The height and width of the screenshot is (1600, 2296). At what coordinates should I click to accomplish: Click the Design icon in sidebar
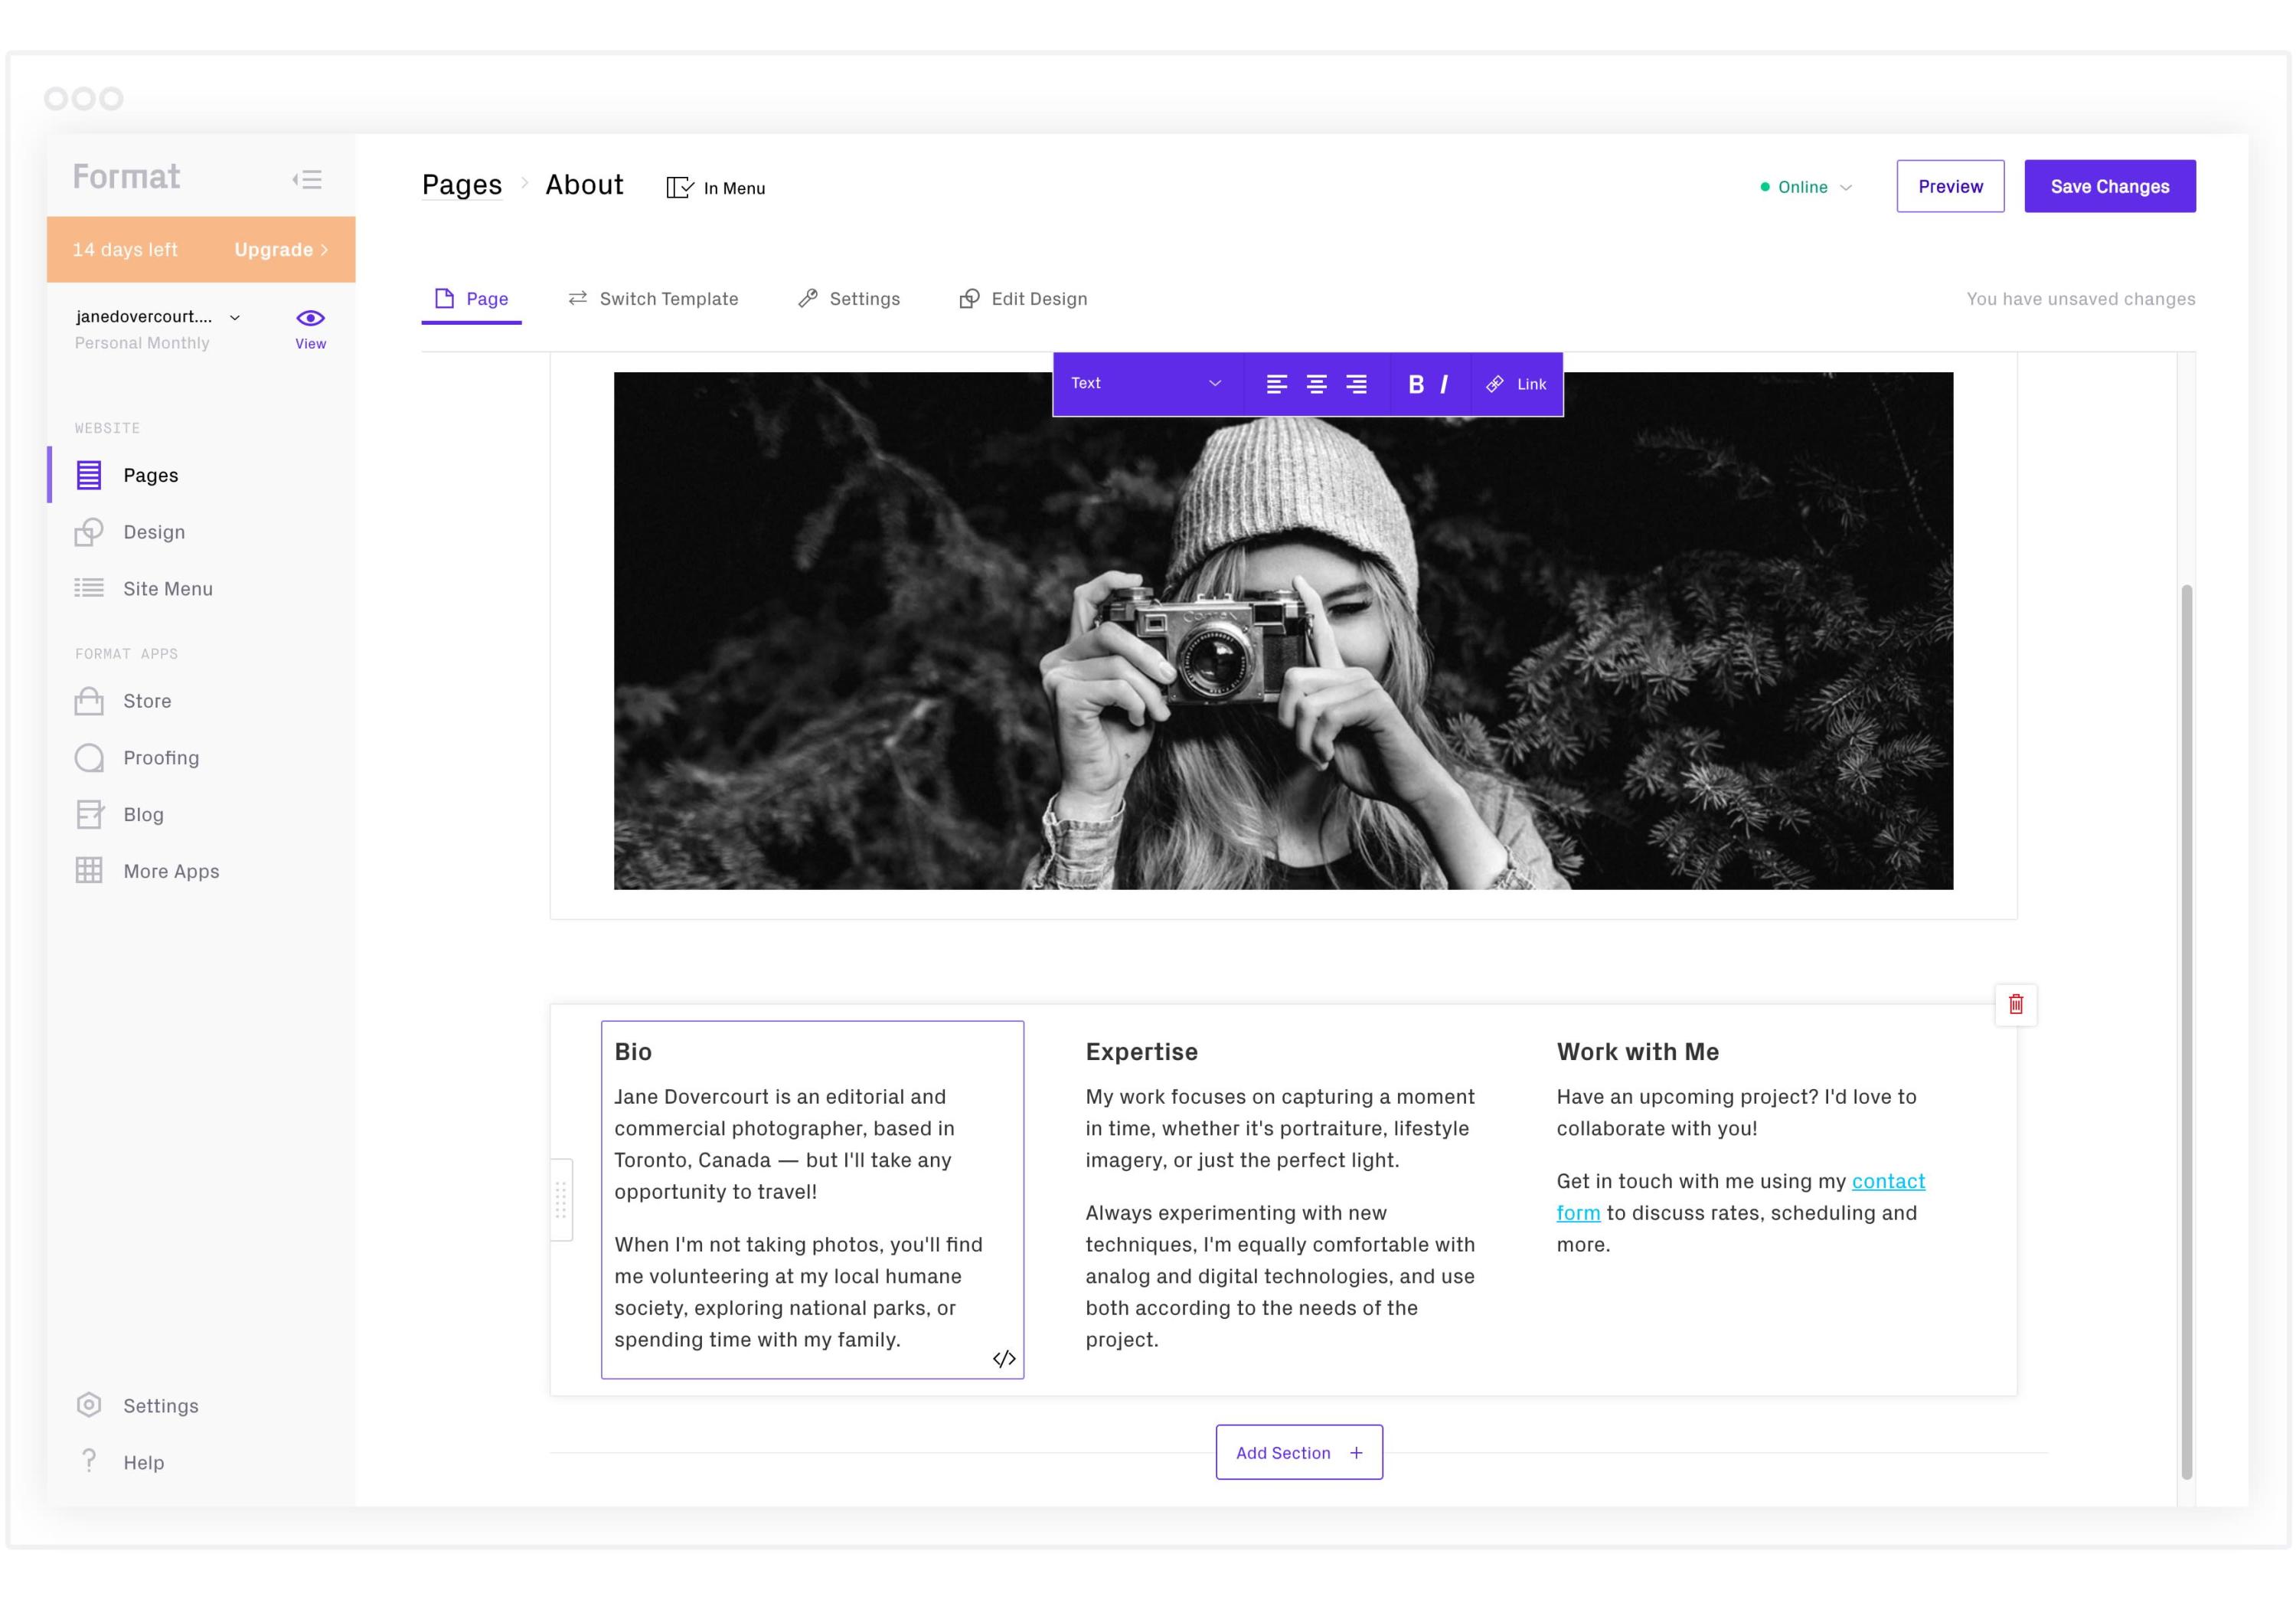point(89,532)
